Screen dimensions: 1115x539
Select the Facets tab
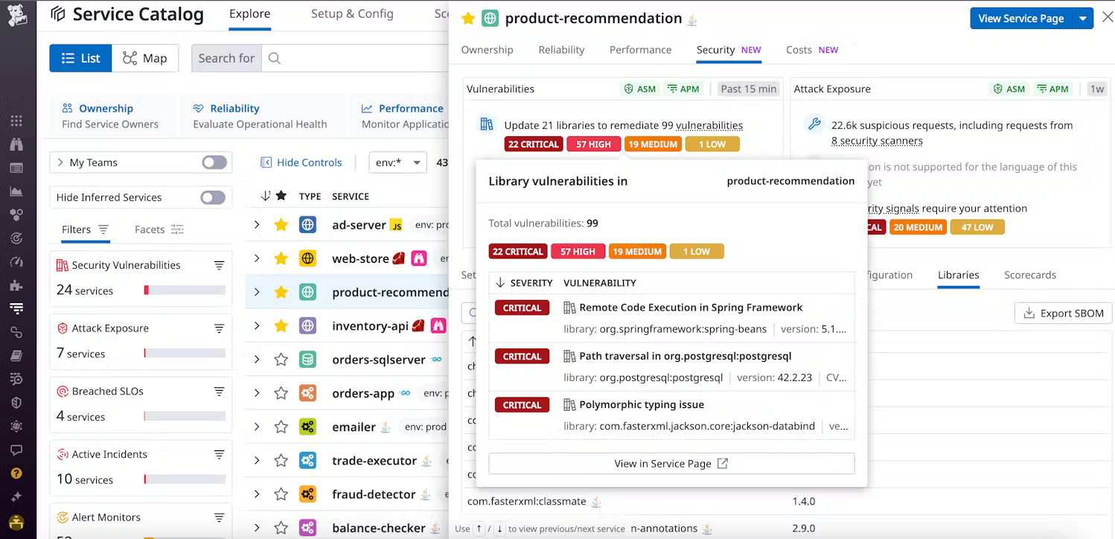pos(159,229)
